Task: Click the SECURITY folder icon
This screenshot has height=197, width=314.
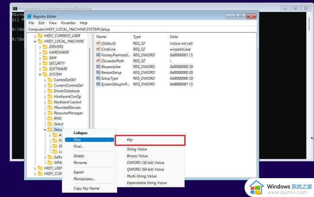Action: tap(45, 63)
